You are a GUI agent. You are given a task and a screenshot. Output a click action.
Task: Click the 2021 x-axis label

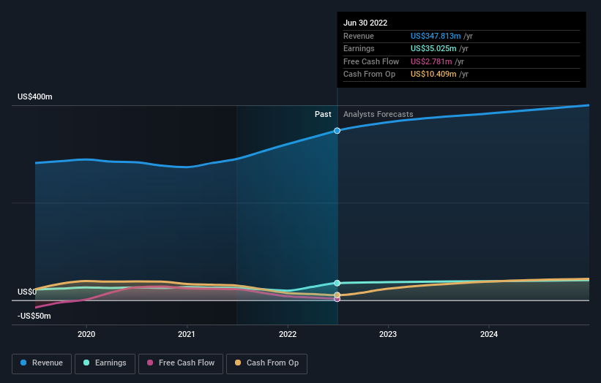click(x=187, y=334)
